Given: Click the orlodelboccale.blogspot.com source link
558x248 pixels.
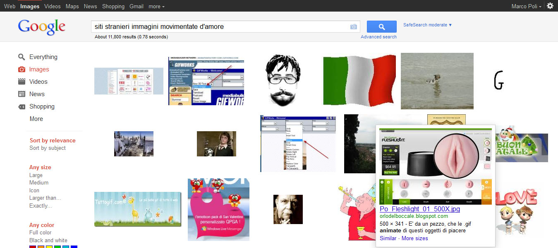Looking at the screenshot, I should [414, 216].
